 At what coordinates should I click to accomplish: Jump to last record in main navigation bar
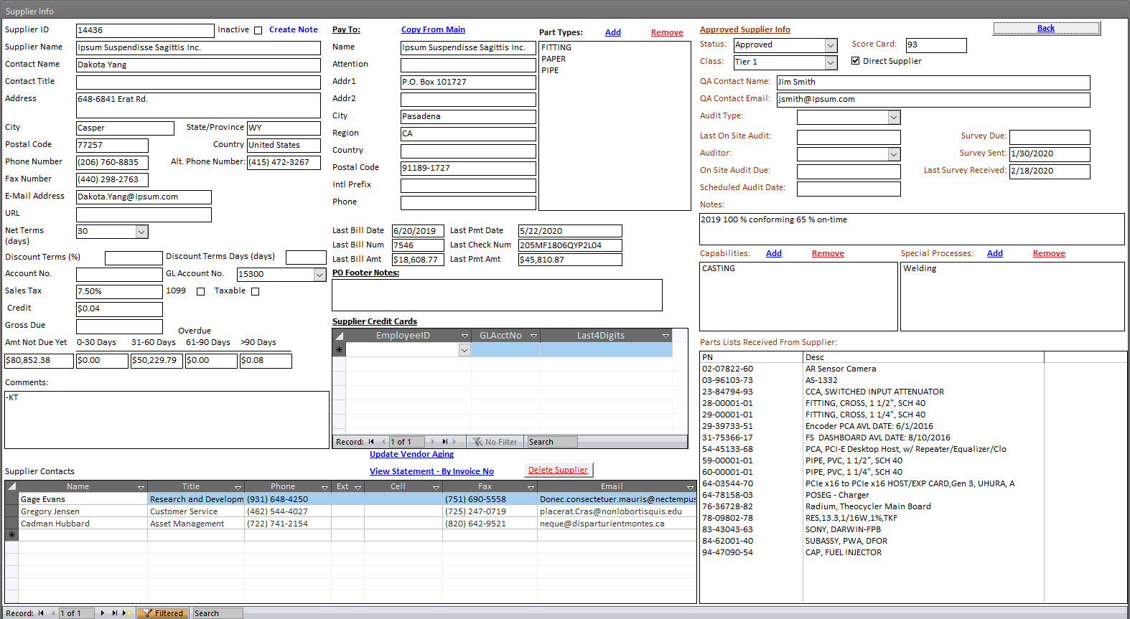[114, 613]
